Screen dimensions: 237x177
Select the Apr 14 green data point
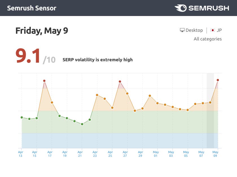coord(29,119)
